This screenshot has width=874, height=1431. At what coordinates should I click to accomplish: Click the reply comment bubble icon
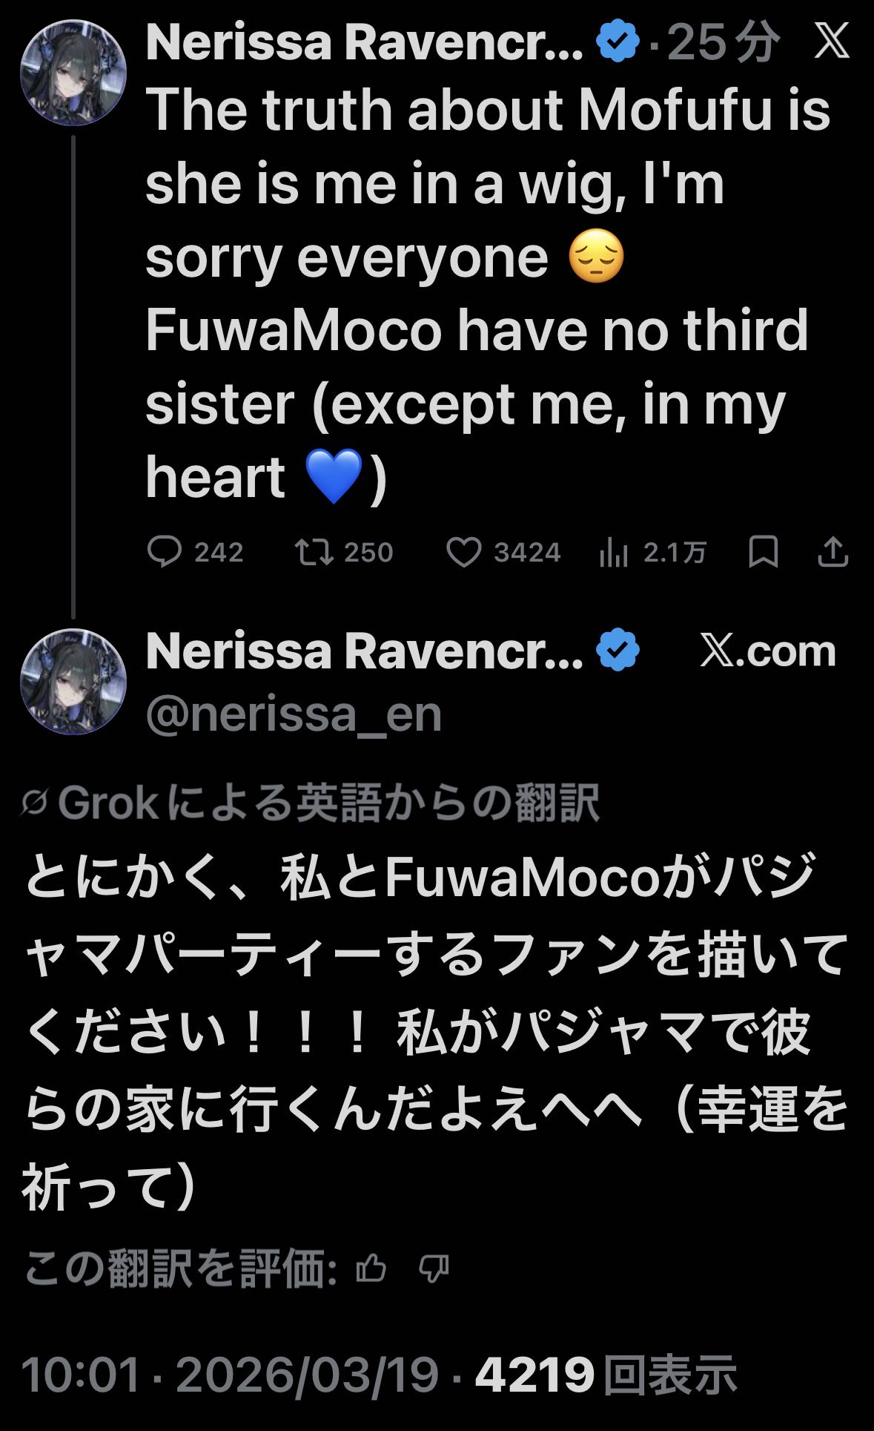(x=164, y=553)
